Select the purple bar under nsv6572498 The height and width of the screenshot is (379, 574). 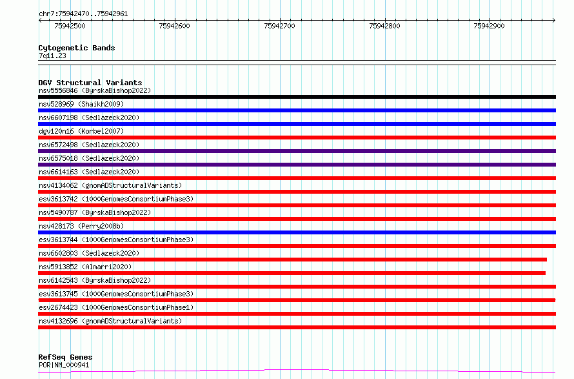297,151
